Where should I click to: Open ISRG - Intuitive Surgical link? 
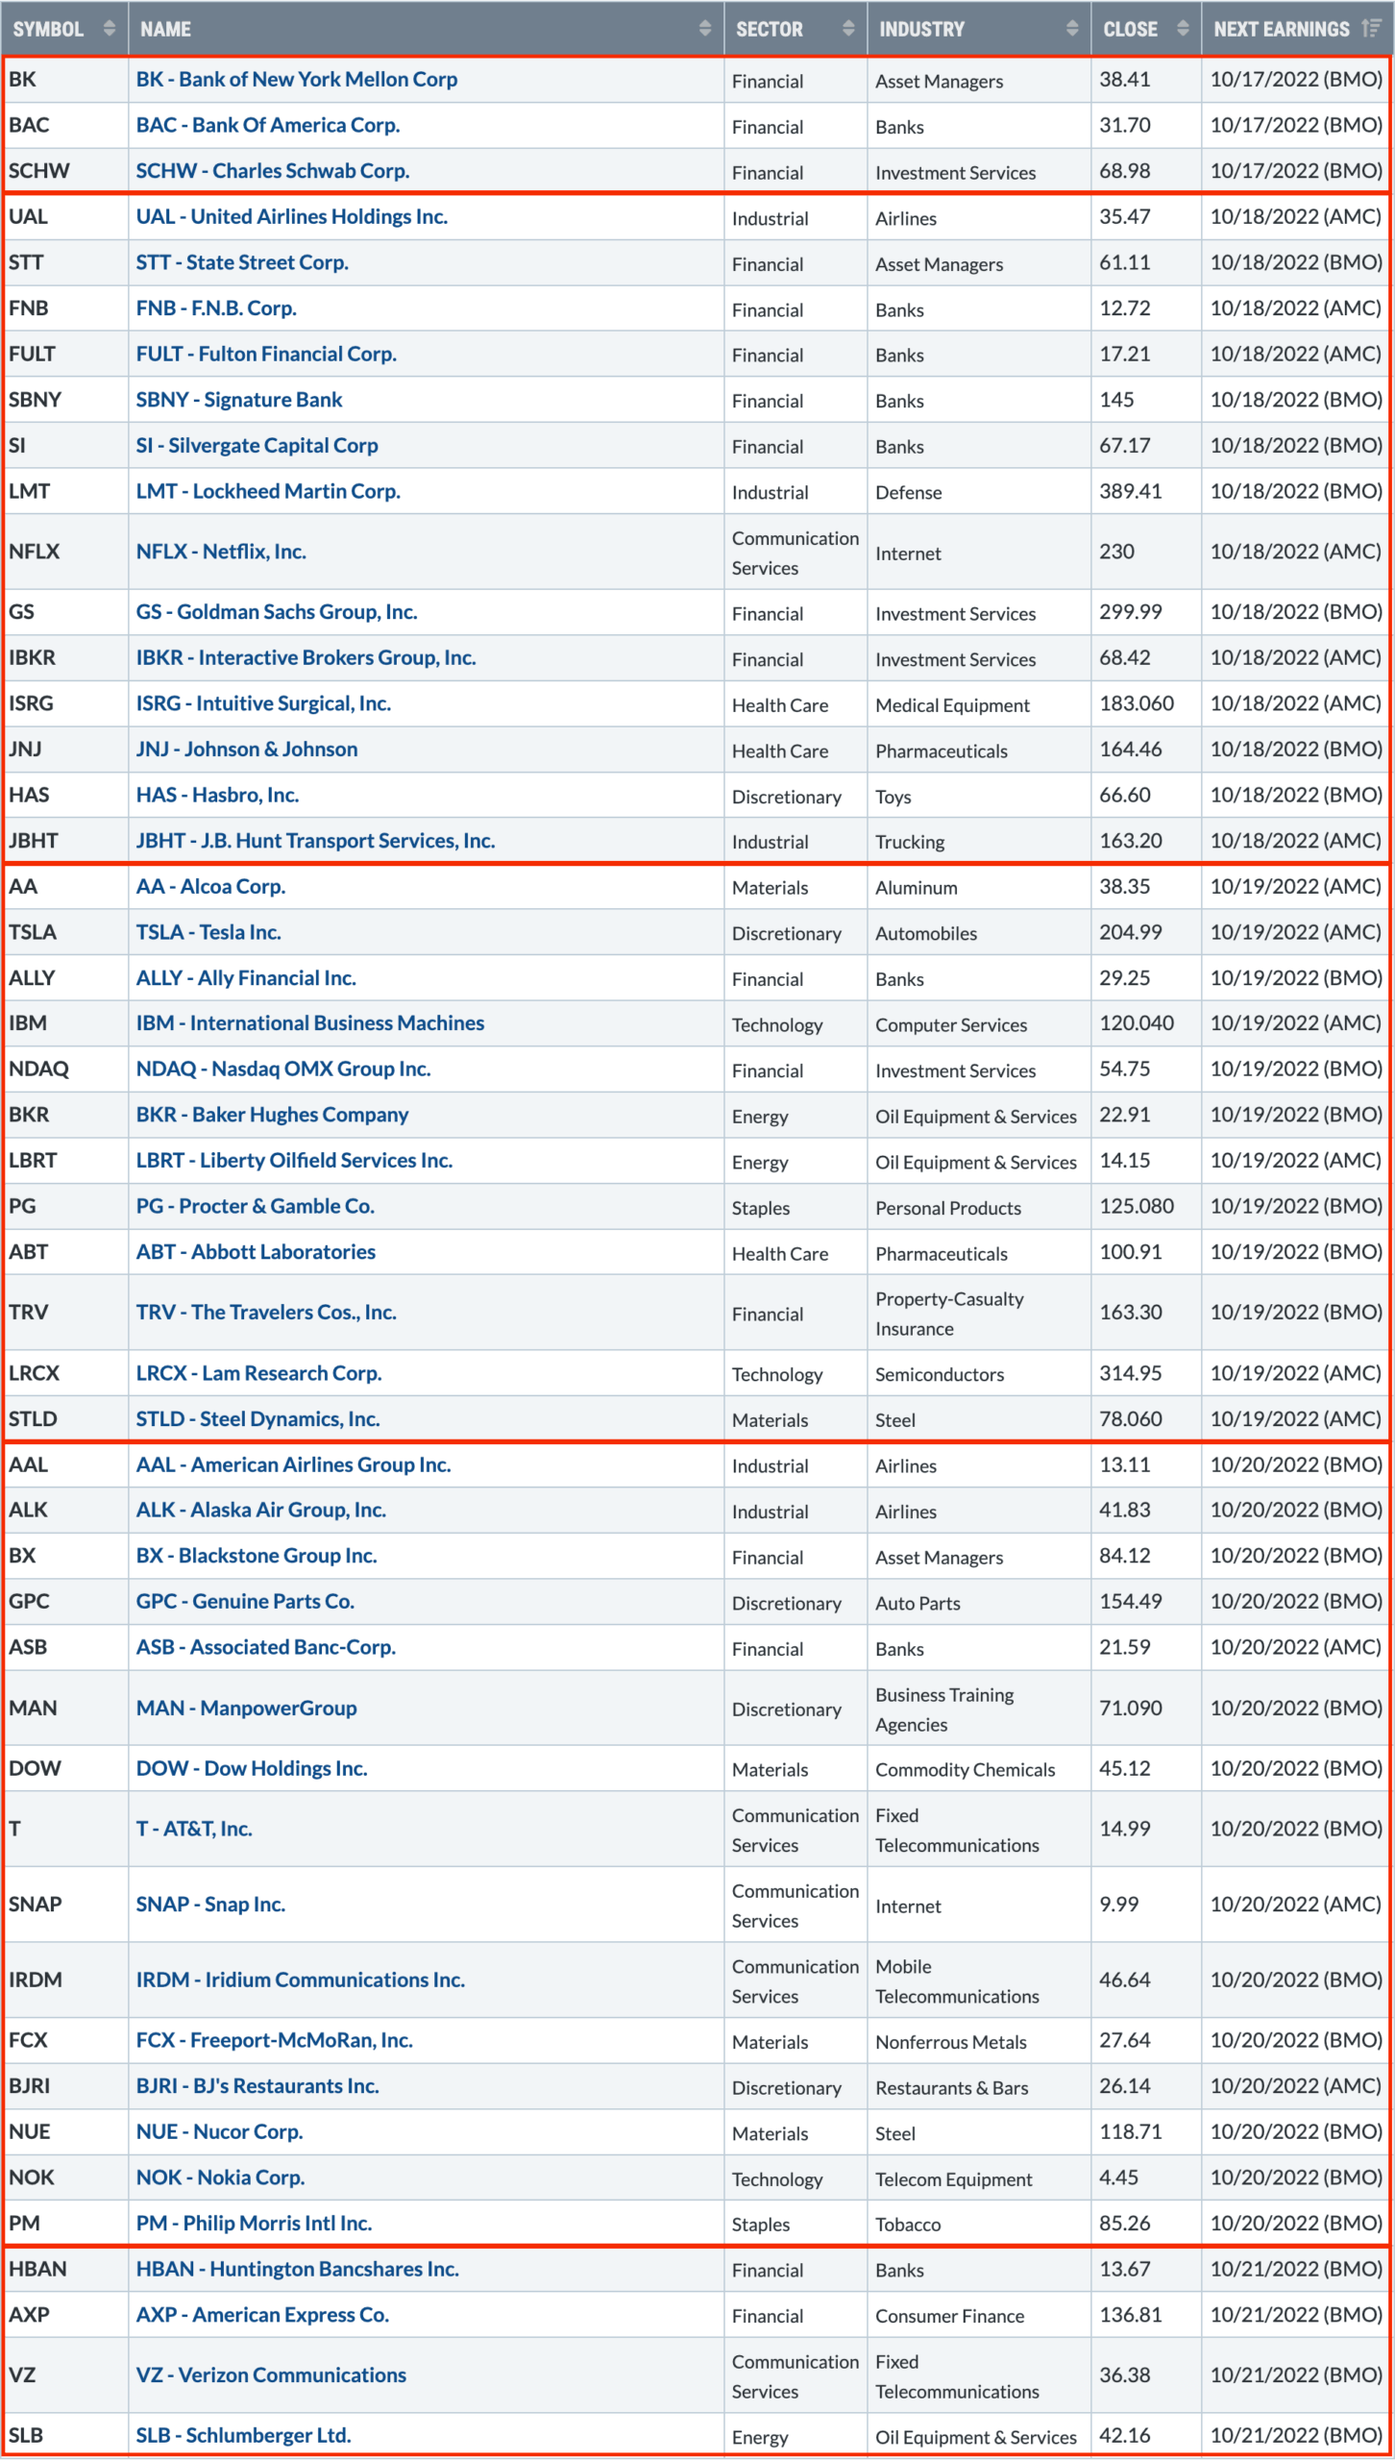(x=263, y=703)
